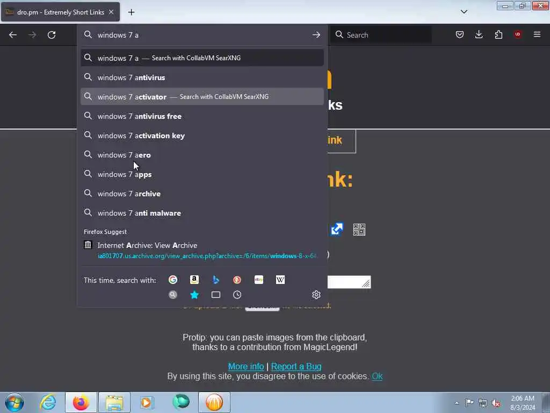The height and width of the screenshot is (413, 550).
Task: Click into the Search box
Action: 381,35
